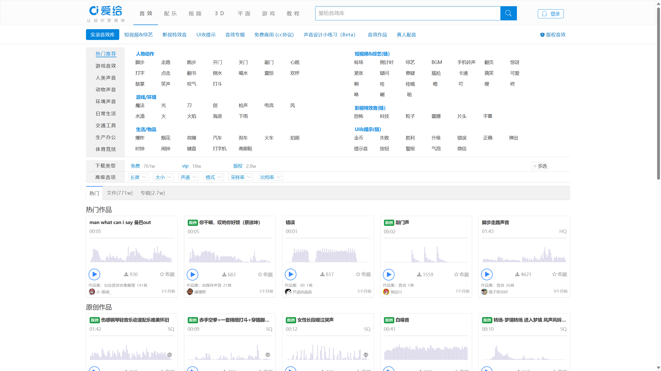
Task: Open the 大-眼萌_ author avatar
Action: point(92,292)
